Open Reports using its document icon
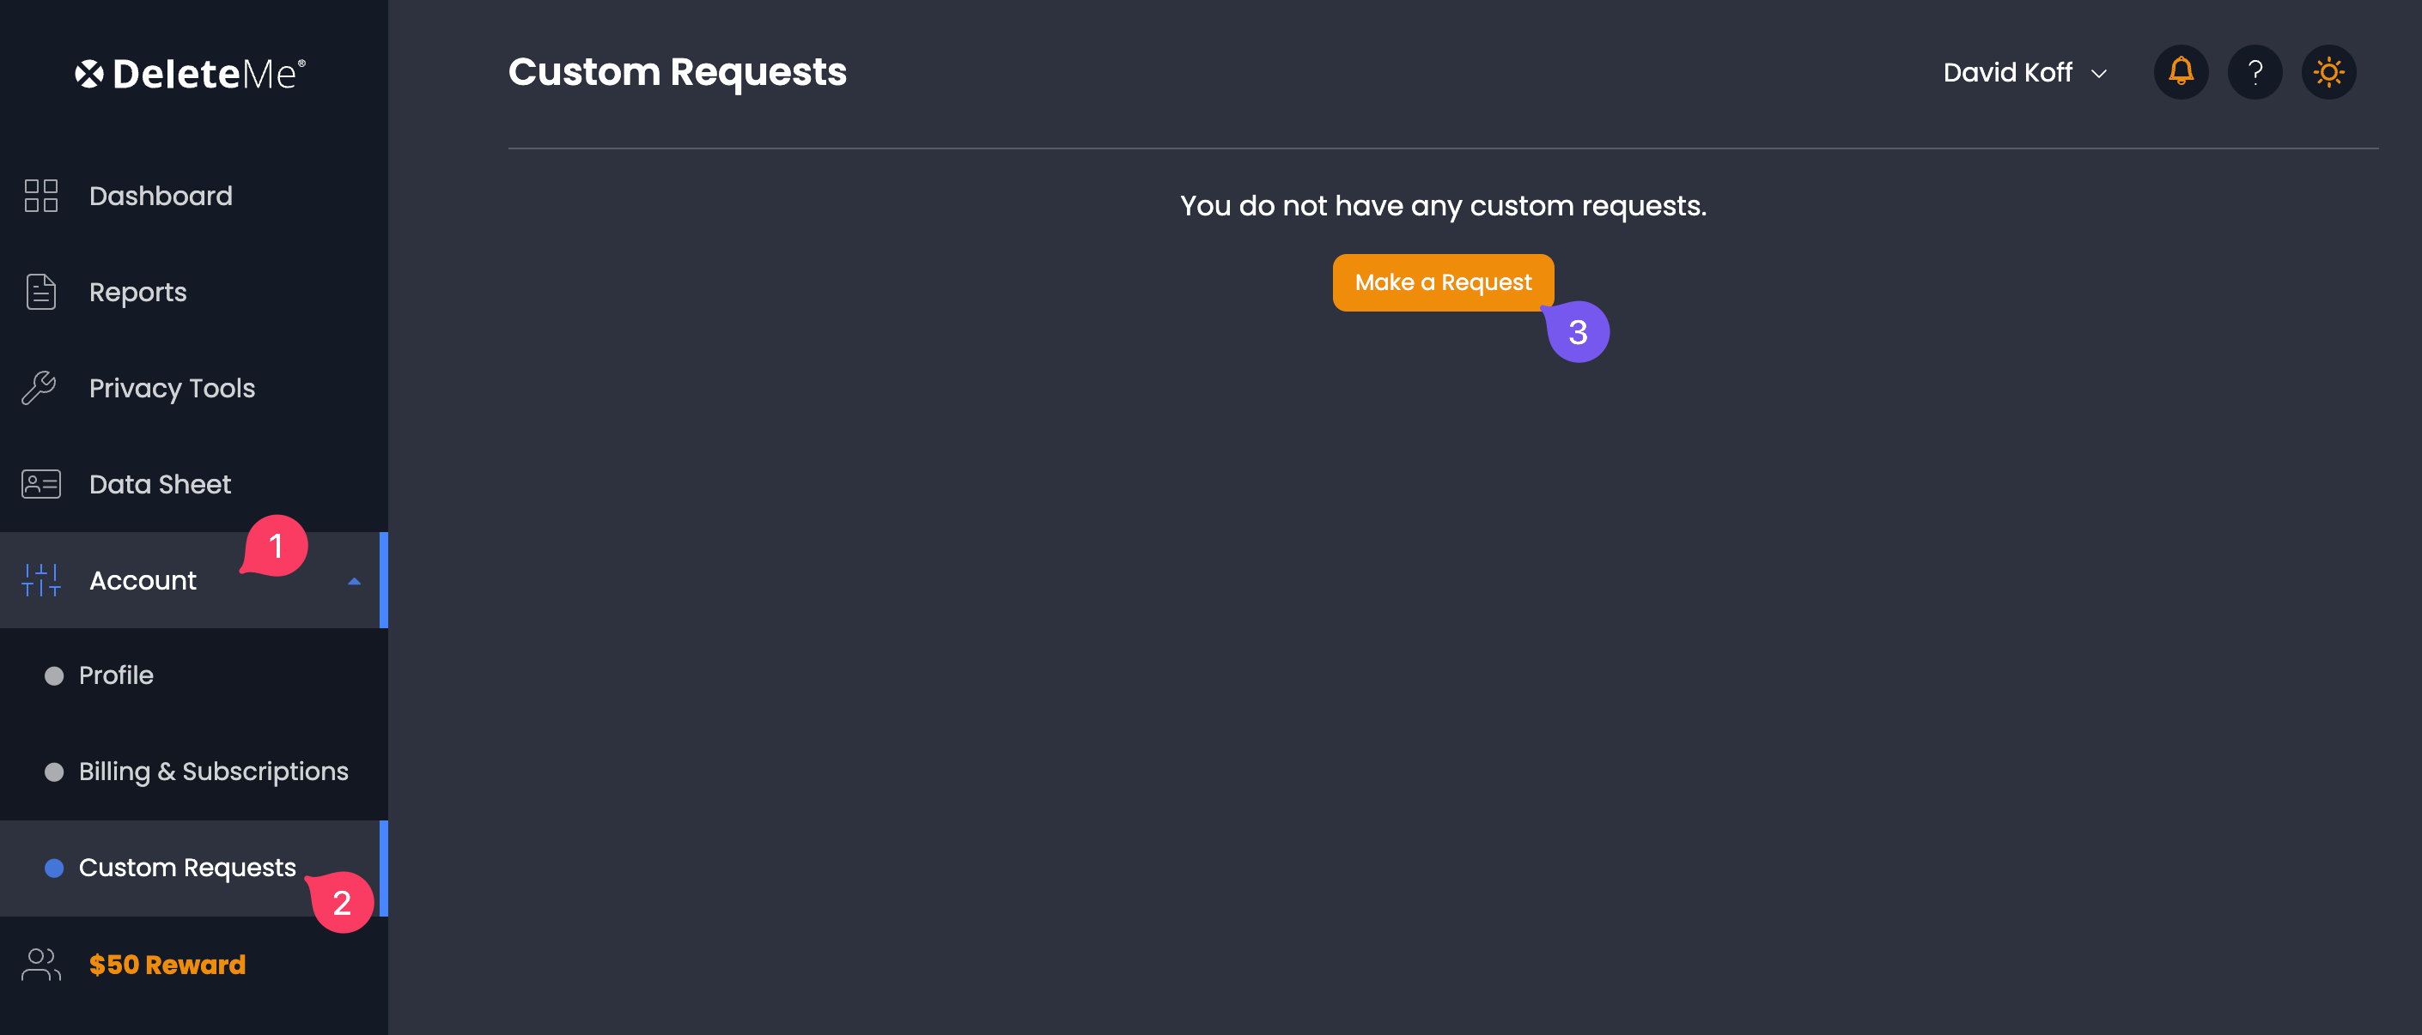The height and width of the screenshot is (1035, 2422). tap(40, 292)
